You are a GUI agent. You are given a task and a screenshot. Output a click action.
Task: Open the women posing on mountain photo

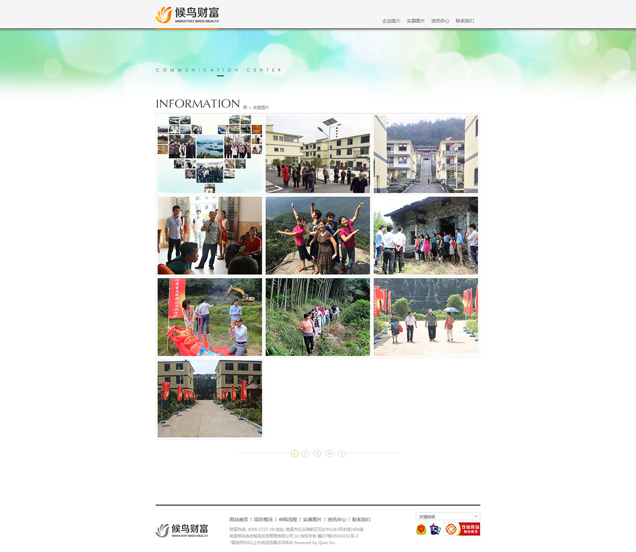pyautogui.click(x=318, y=236)
